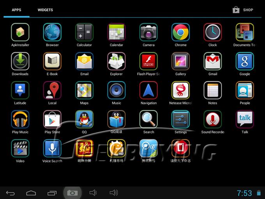This screenshot has height=199, width=265.
Task: Launch the Browser app
Action: tap(52, 32)
